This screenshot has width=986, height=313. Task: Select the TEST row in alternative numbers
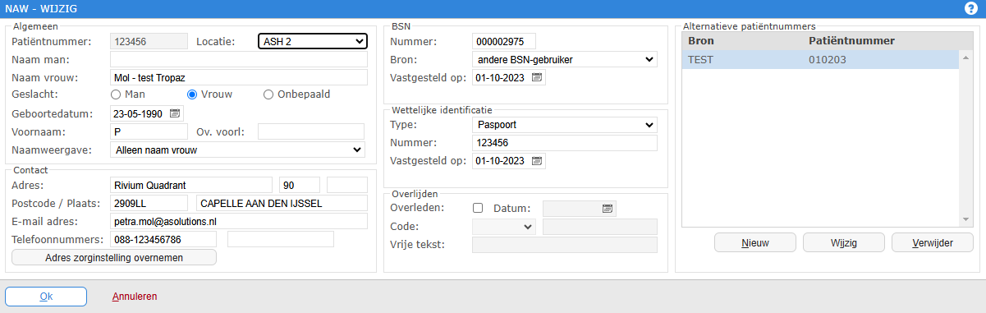point(820,60)
